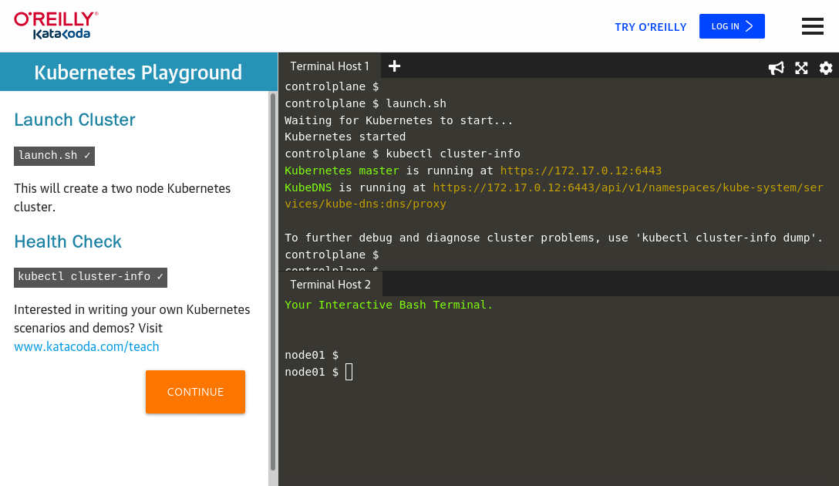Click the KubeDNS proxy URL in terminal
Viewport: 839px width, 486px height.
554,195
